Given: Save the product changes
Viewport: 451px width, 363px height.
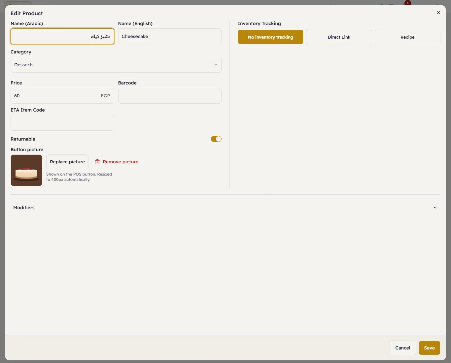Looking at the screenshot, I should 429,348.
